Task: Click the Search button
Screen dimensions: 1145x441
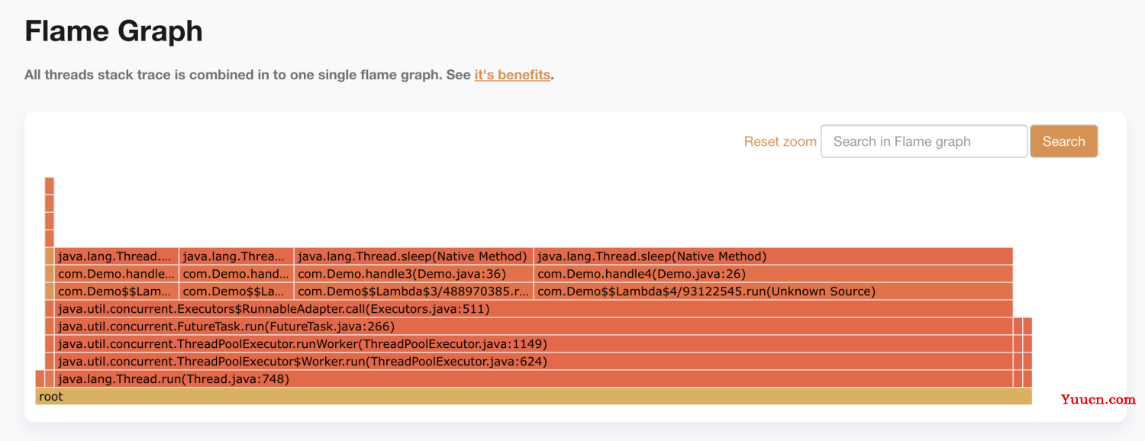Action: pyautogui.click(x=1064, y=141)
